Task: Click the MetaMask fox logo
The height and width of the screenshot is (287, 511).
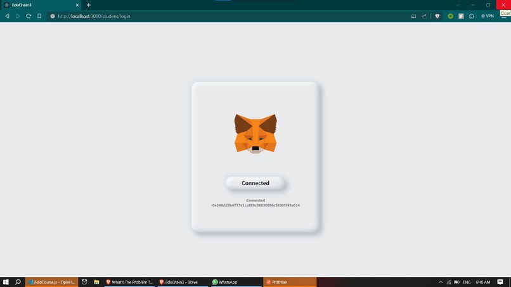Action: [x=256, y=134]
